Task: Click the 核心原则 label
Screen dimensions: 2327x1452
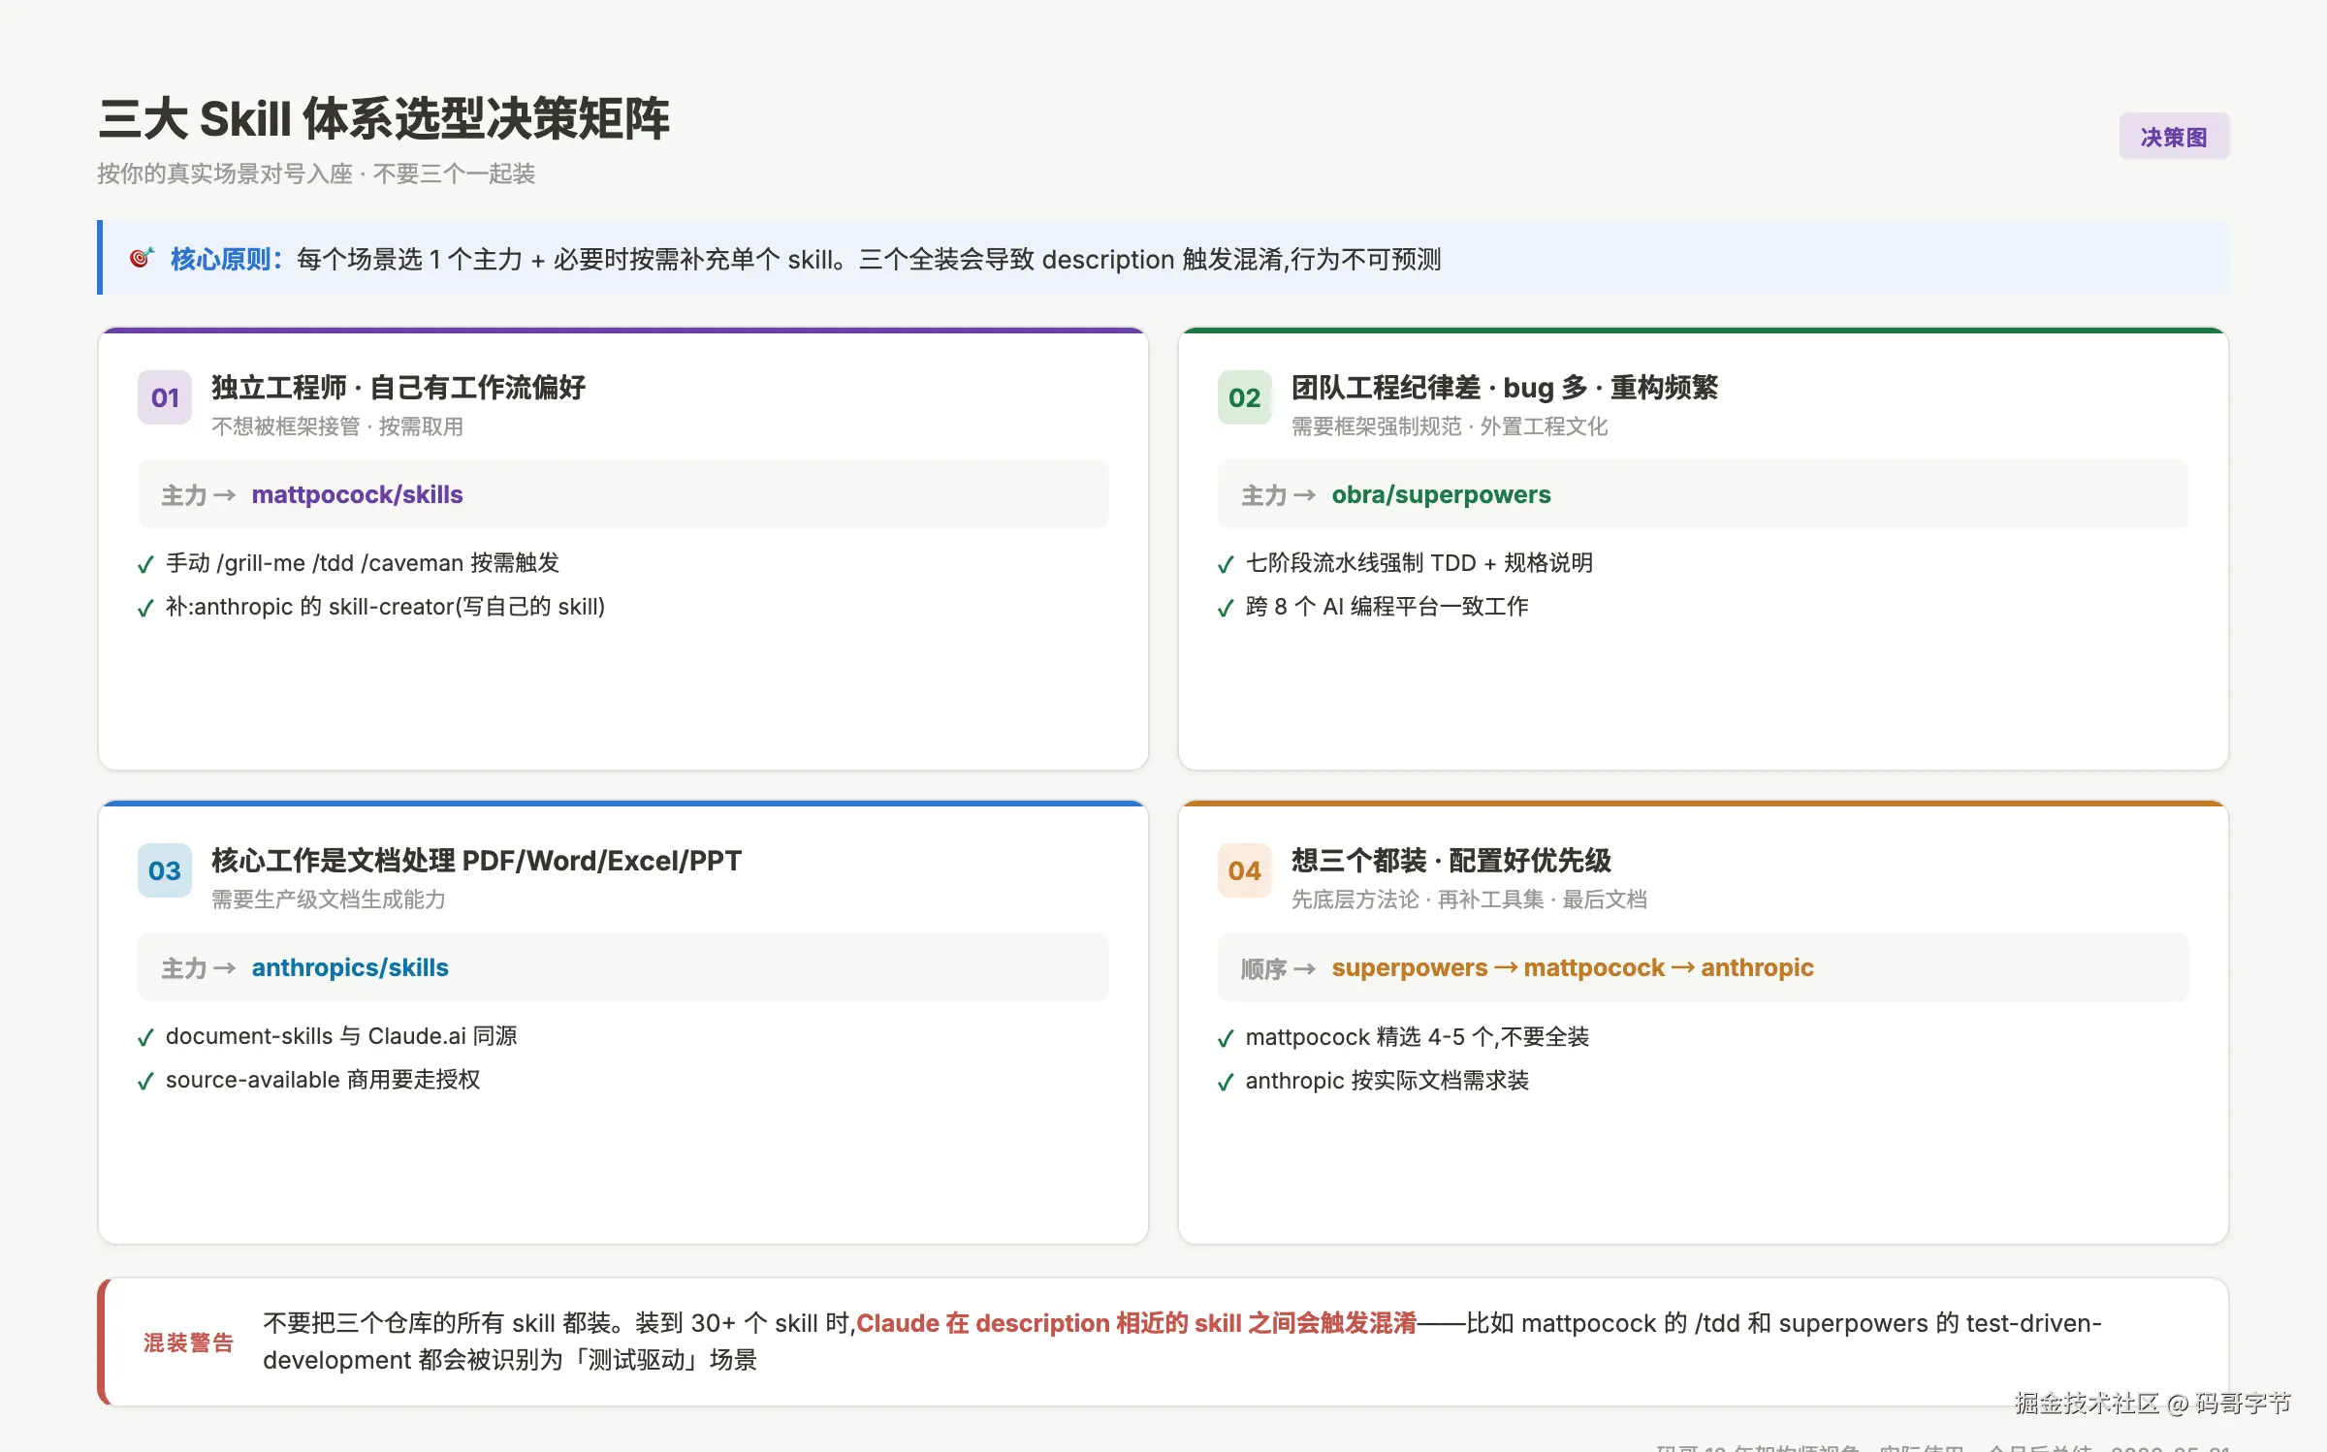Action: (226, 259)
